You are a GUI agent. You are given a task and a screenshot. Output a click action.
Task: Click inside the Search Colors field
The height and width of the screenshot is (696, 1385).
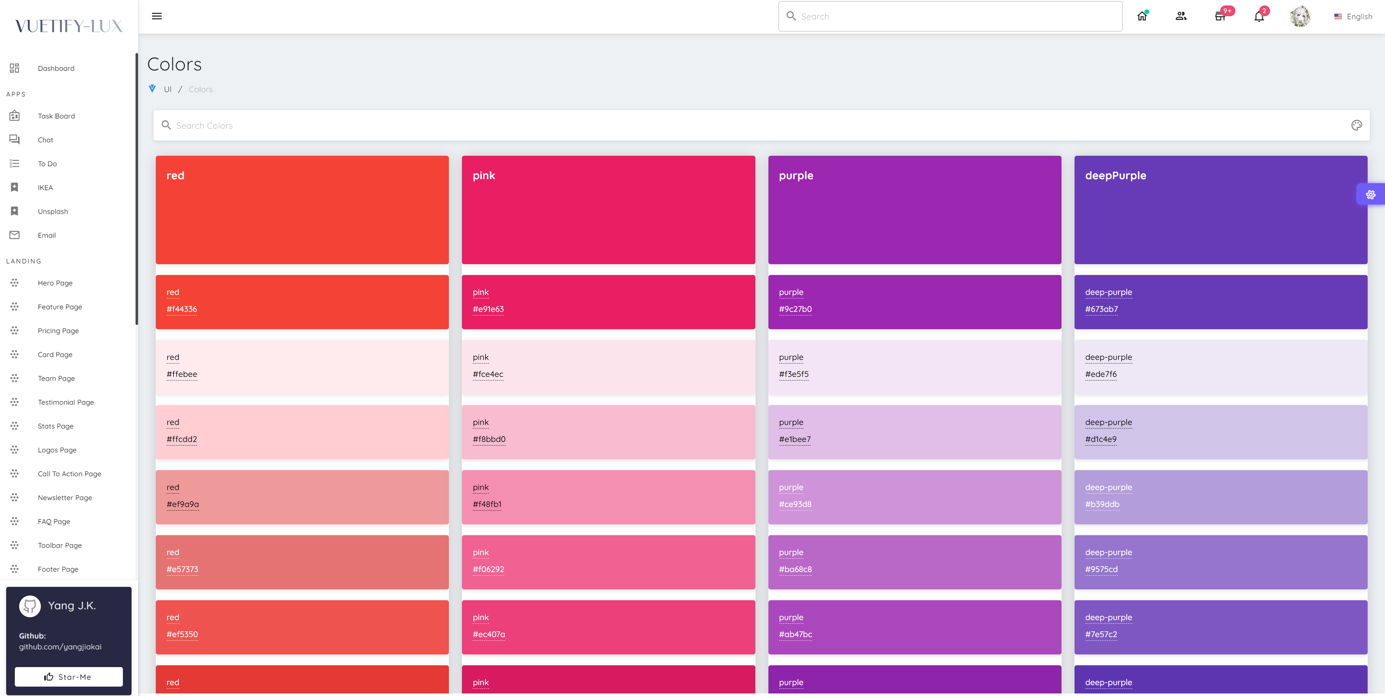coord(430,125)
